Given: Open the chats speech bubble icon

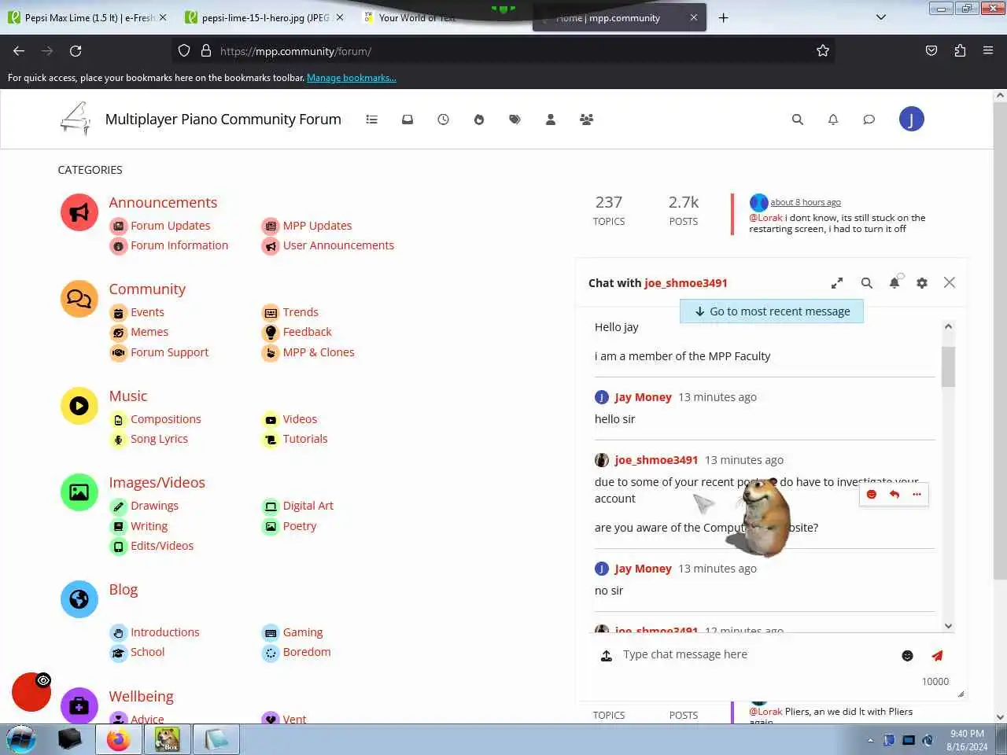Looking at the screenshot, I should [x=869, y=120].
